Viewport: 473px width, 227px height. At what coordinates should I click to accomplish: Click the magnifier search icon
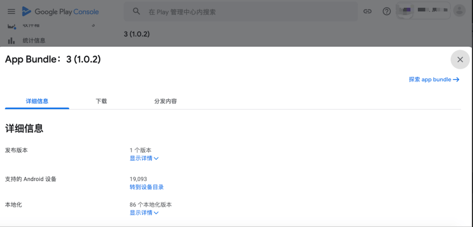137,11
